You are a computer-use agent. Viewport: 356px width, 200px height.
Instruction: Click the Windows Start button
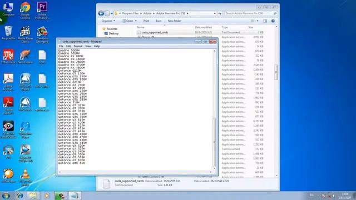(6, 196)
